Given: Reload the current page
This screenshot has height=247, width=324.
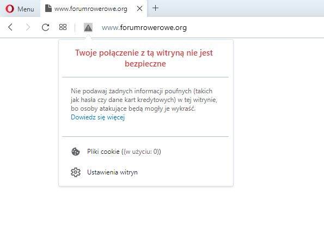Looking at the screenshot, I should click(x=45, y=27).
